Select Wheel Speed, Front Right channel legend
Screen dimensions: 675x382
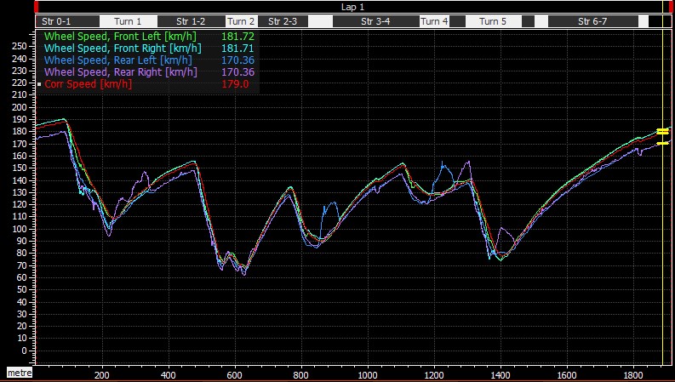(123, 48)
